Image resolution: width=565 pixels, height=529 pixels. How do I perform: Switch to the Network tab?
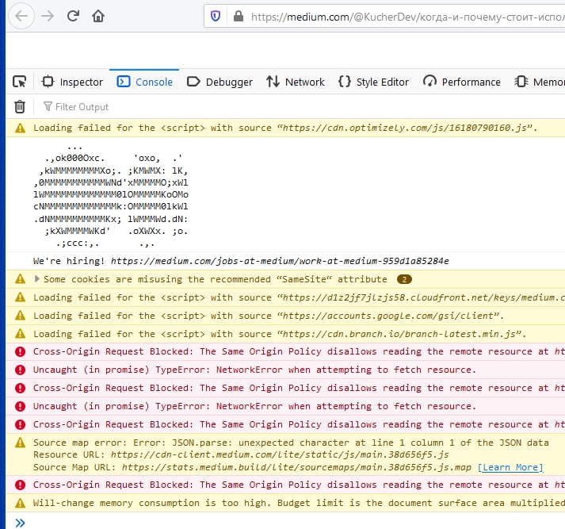(x=295, y=82)
